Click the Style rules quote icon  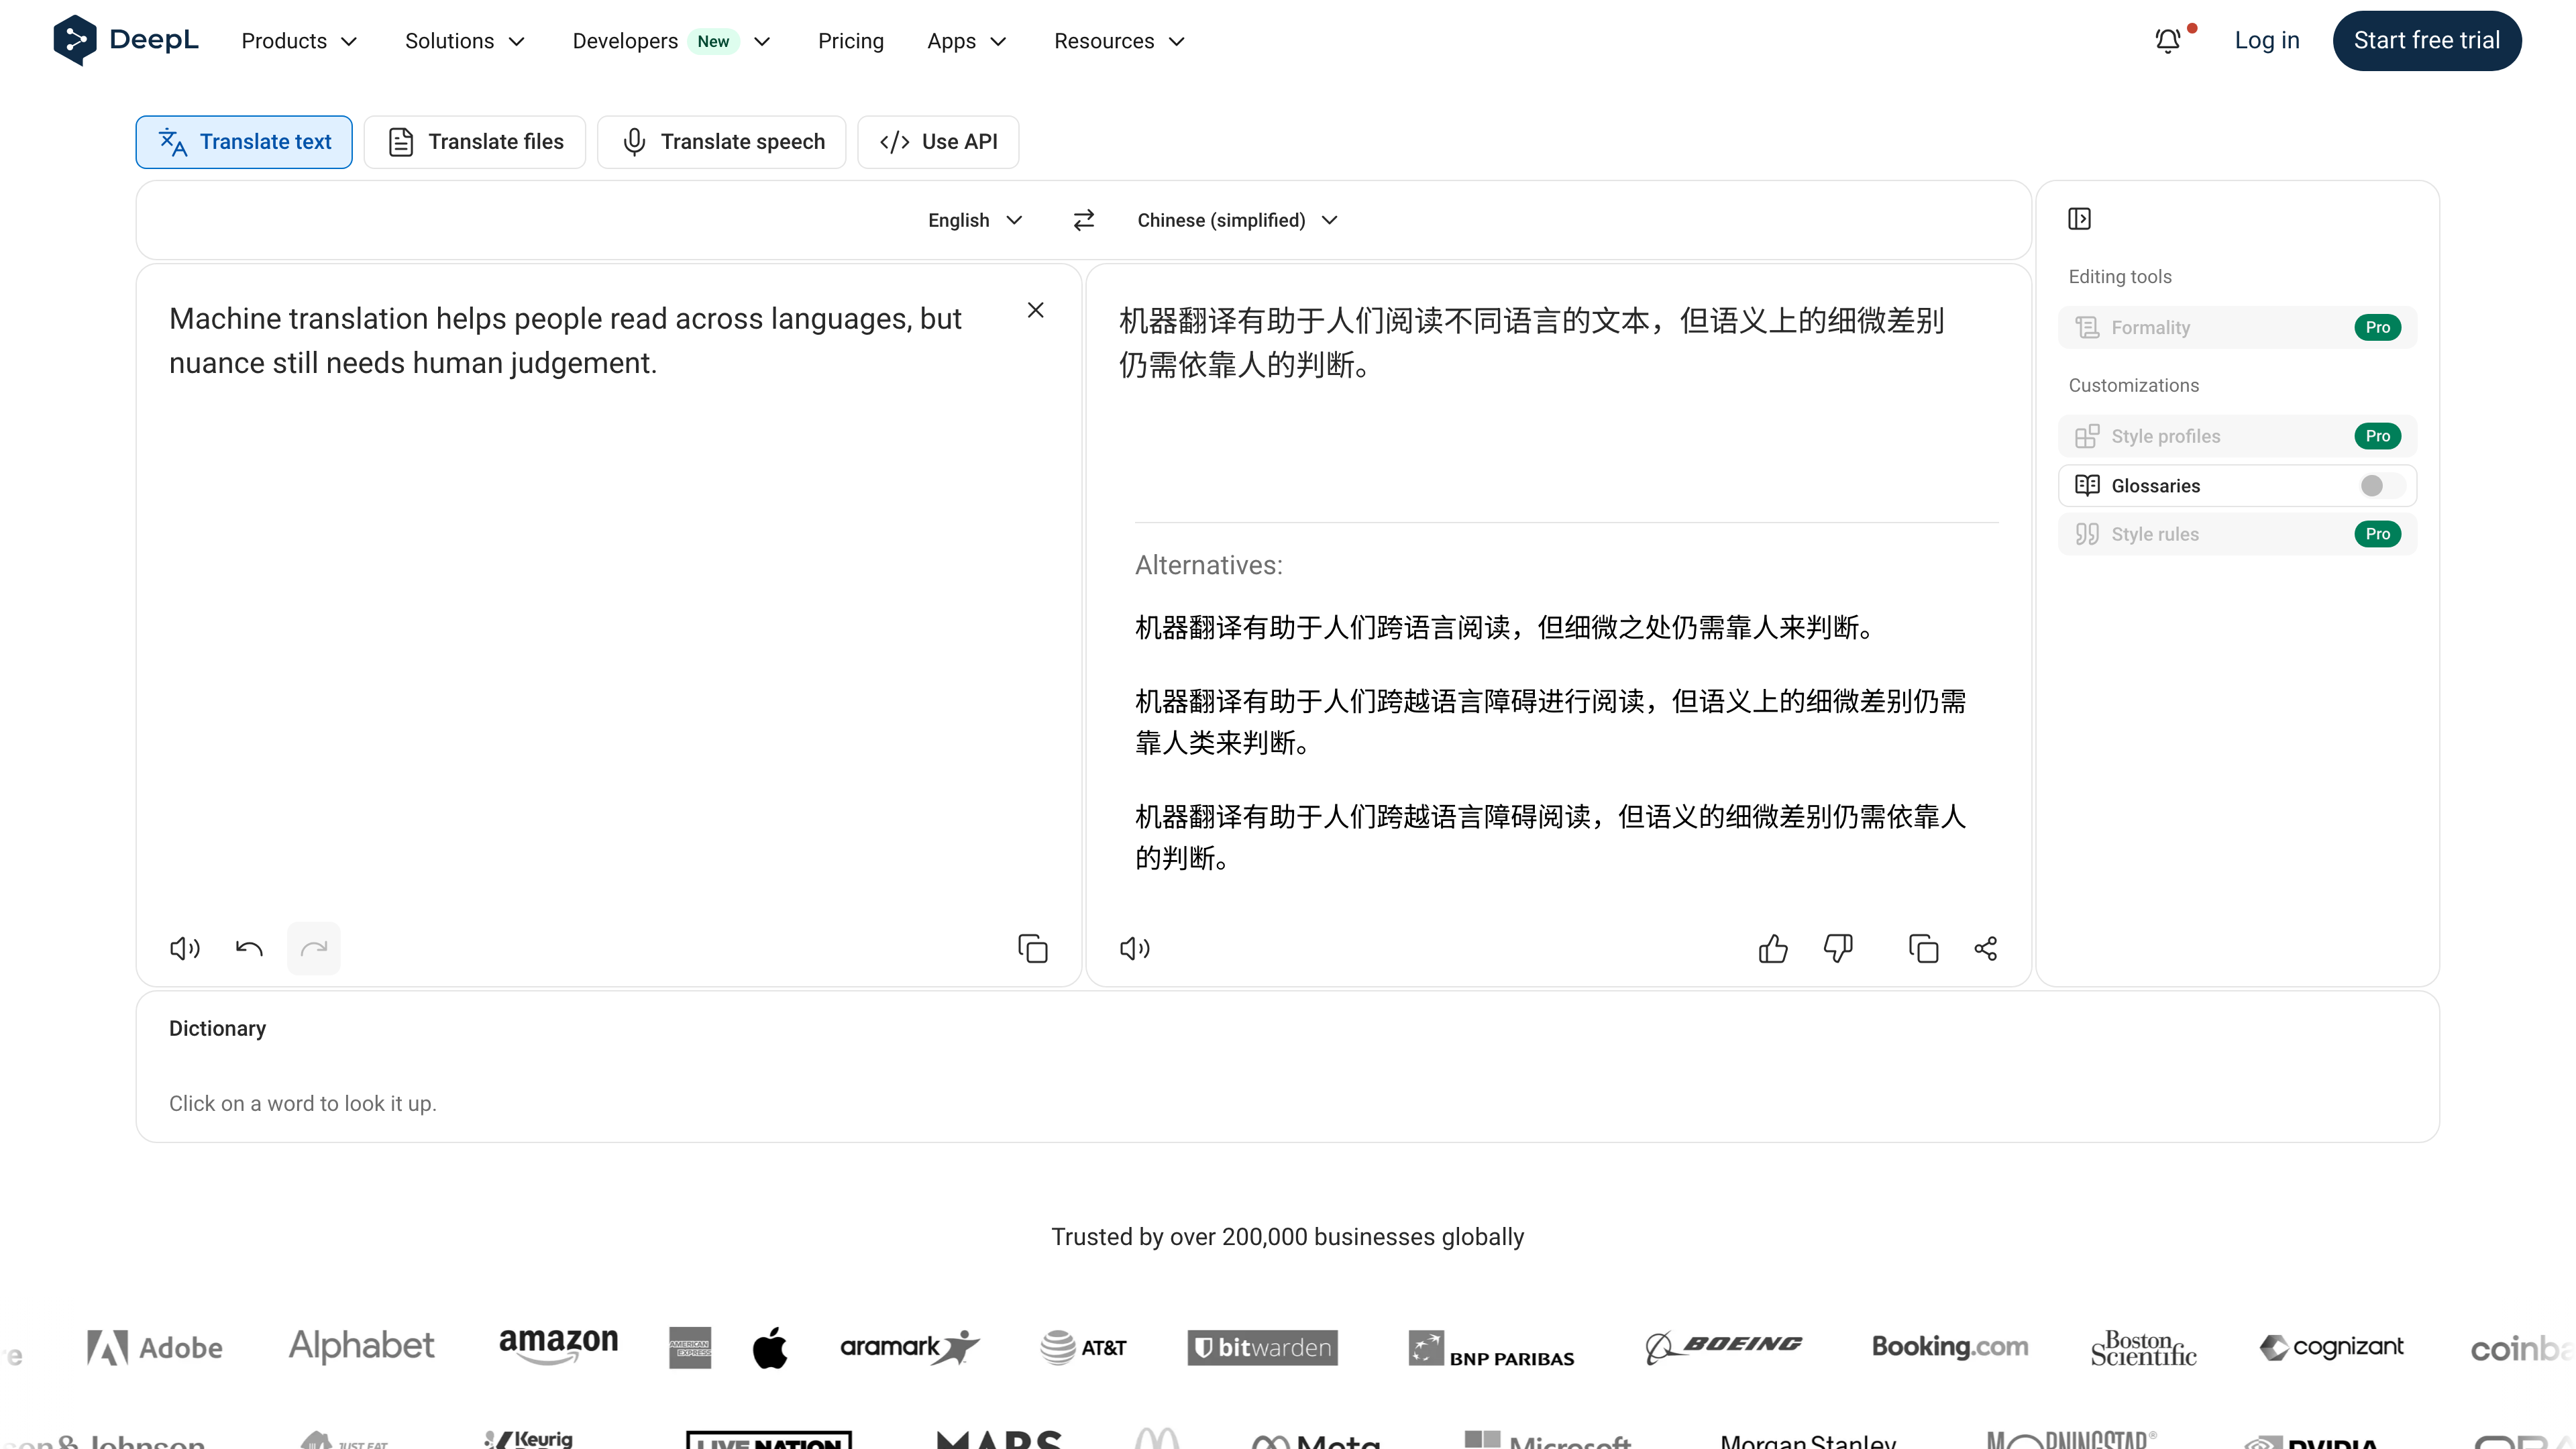tap(2087, 534)
